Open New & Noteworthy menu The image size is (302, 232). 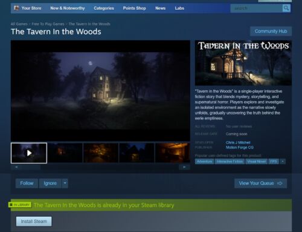[x=68, y=8]
